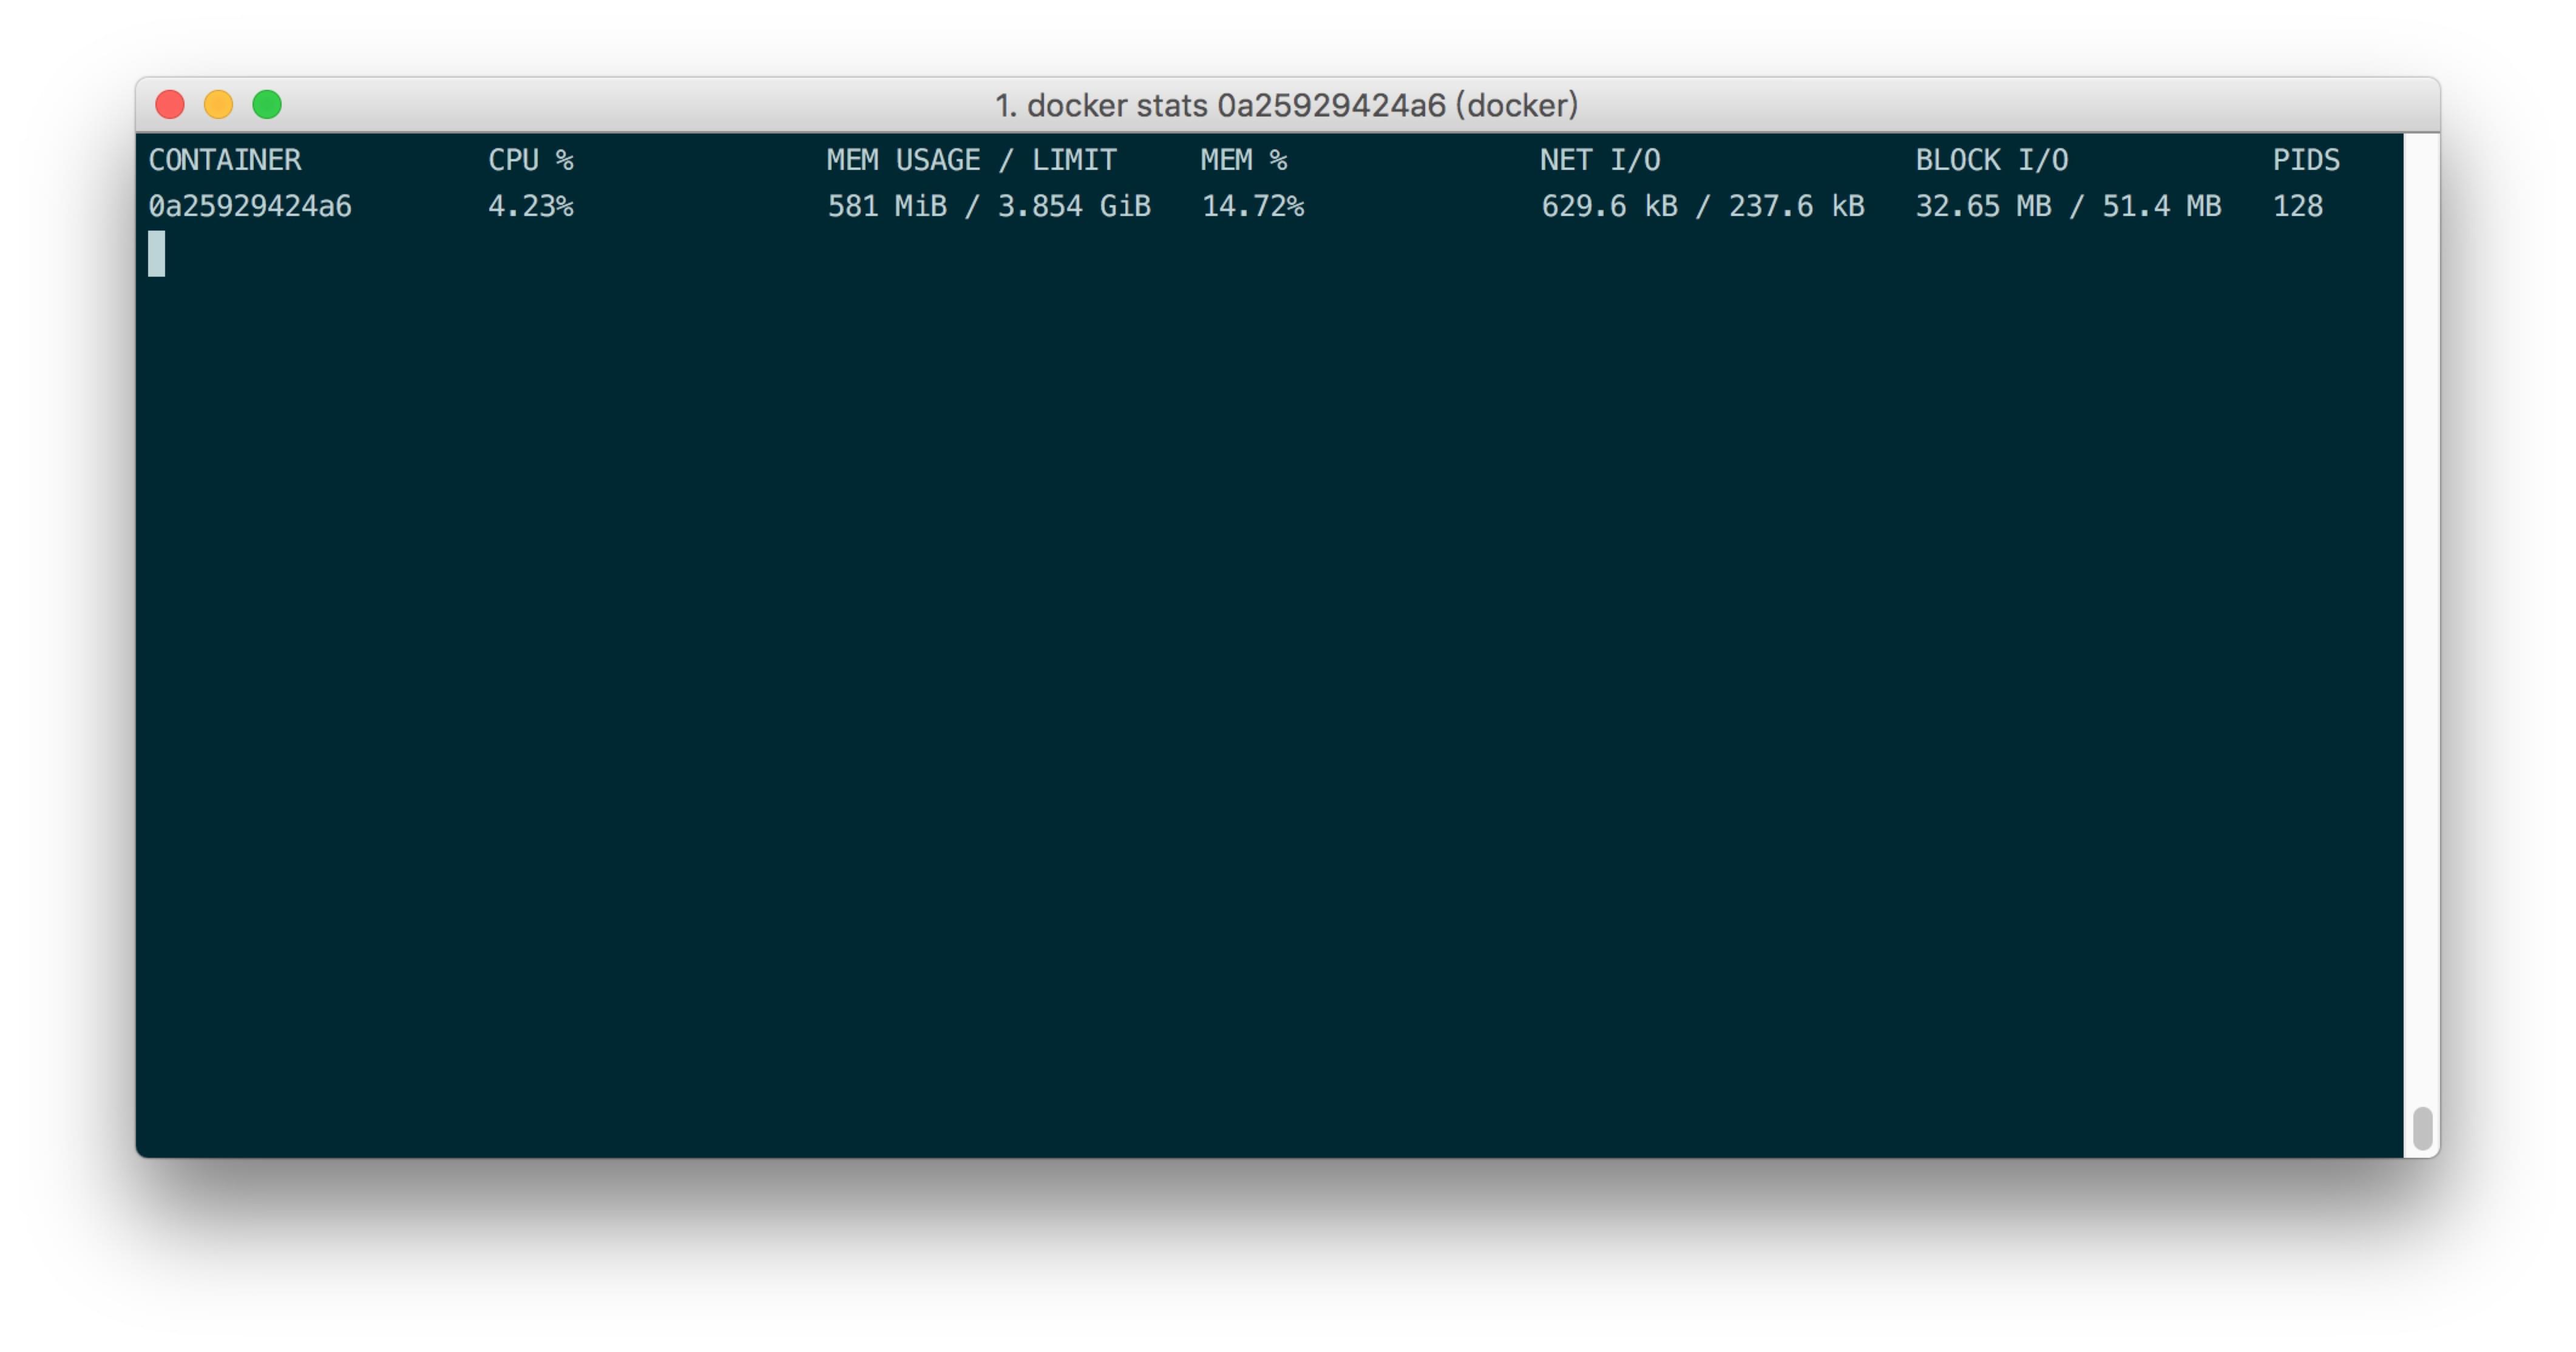Click the red close window button
The image size is (2576, 1352).
(170, 105)
